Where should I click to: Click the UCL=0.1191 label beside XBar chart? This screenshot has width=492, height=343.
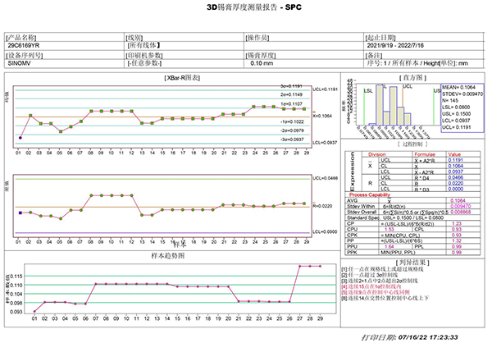(325, 89)
